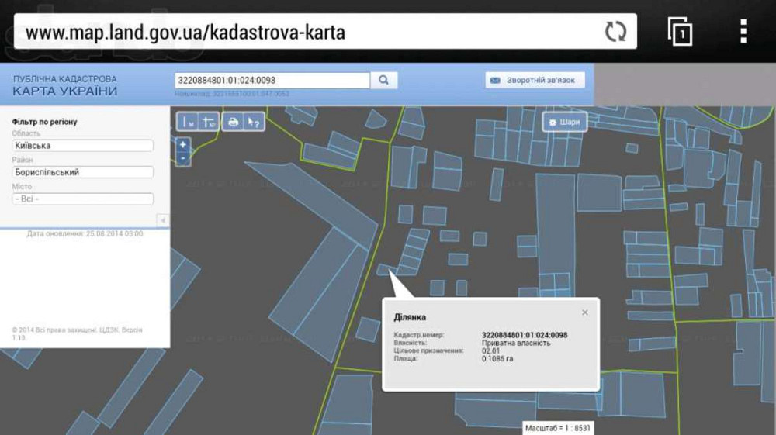Open the Місто dropdown showing Всі
The width and height of the screenshot is (776, 435).
[83, 199]
